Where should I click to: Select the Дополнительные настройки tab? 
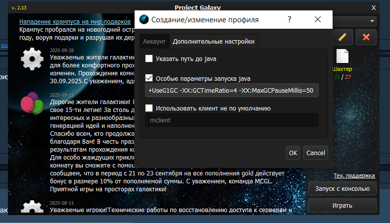point(213,42)
